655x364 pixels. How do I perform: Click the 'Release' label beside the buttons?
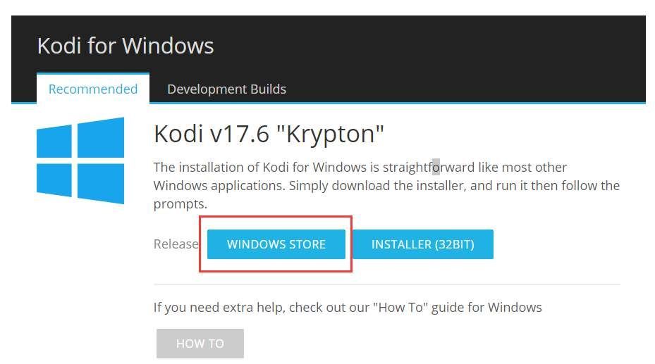coord(176,244)
